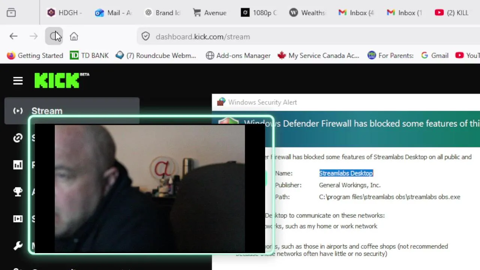Click the webcam overlay video
The image size is (480, 270).
(x=150, y=189)
